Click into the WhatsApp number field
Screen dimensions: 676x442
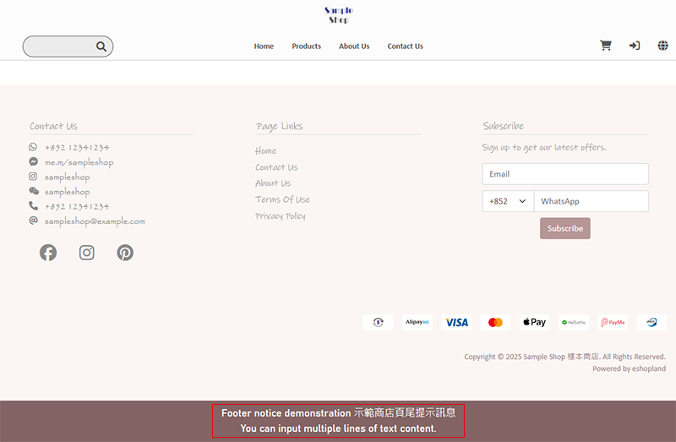tap(591, 201)
